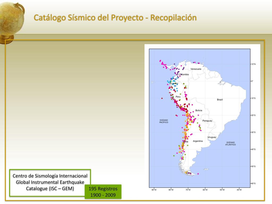Click the '50°S' latitude tick label
This screenshot has height=204, width=272.
click(x=253, y=166)
